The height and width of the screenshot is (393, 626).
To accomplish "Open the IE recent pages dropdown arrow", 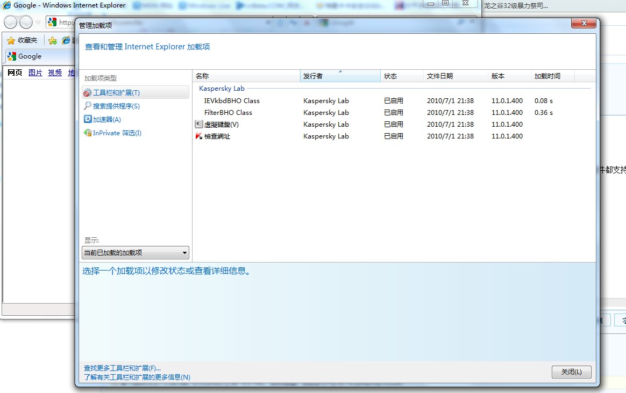I will 38,23.
